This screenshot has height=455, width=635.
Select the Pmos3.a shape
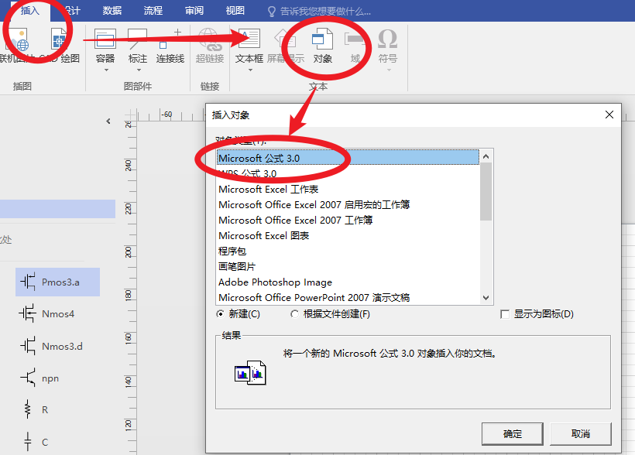57,282
